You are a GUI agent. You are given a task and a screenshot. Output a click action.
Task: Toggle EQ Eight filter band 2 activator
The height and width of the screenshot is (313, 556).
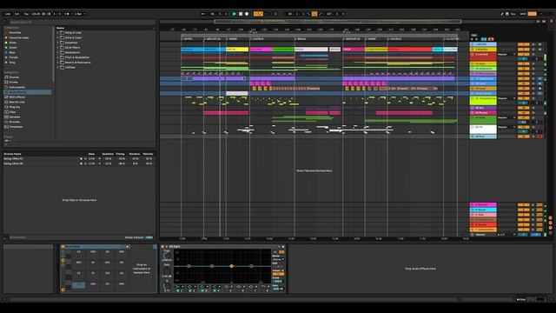click(190, 290)
